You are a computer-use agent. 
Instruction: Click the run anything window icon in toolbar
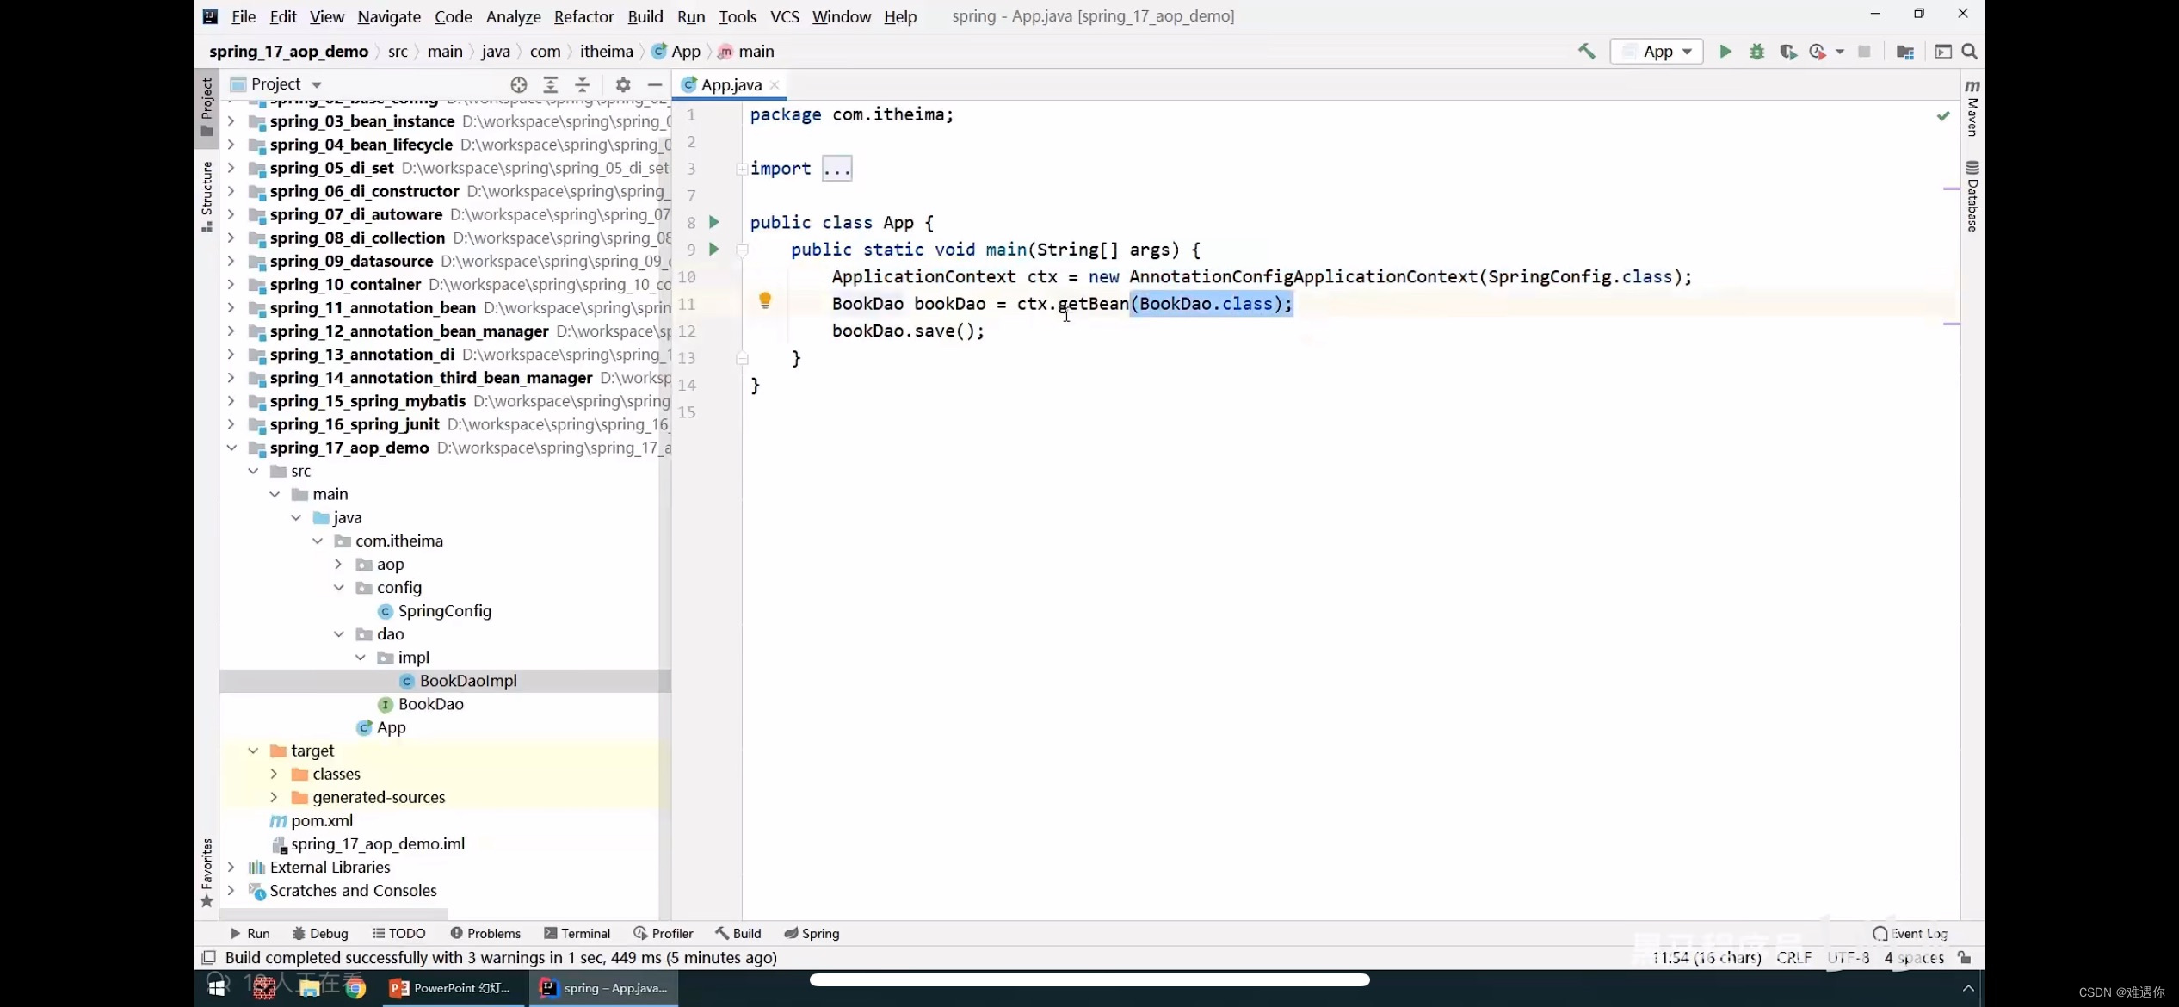[1943, 52]
